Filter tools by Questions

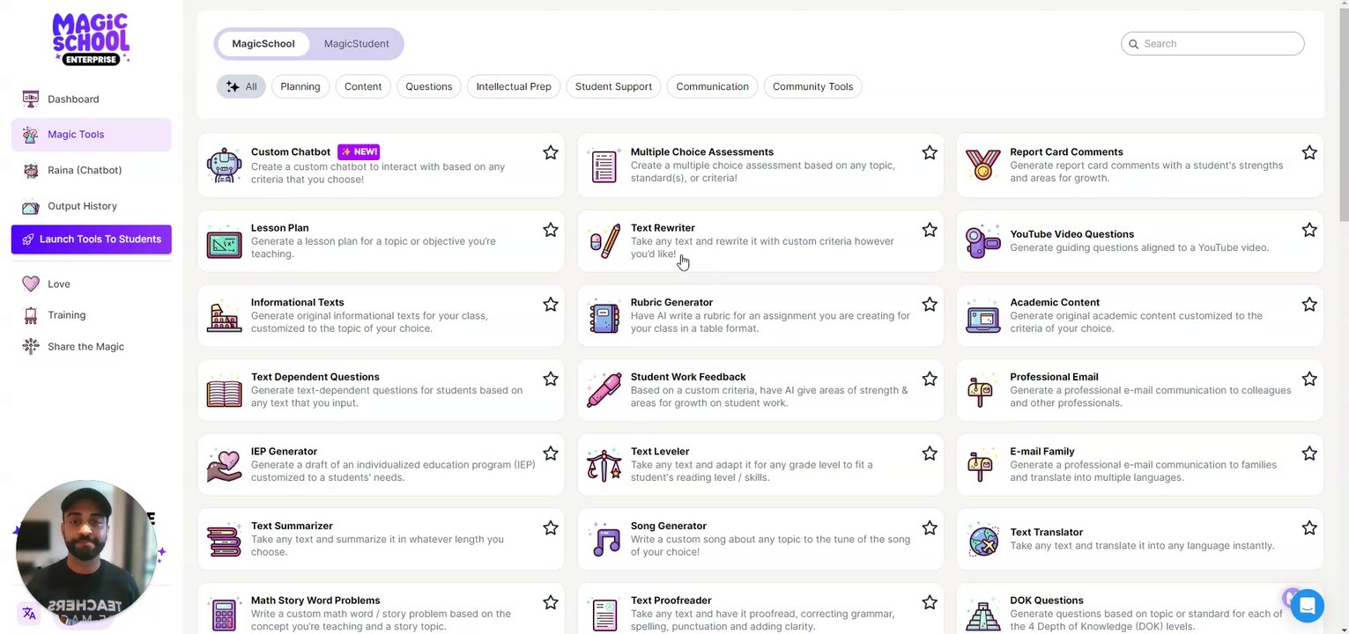(429, 86)
